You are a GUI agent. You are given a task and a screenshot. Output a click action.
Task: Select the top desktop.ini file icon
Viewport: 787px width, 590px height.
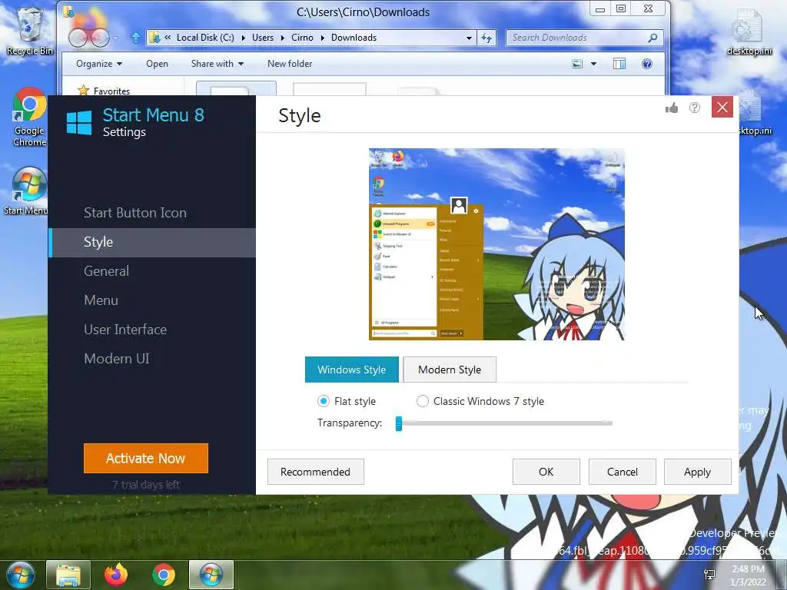coord(749,31)
